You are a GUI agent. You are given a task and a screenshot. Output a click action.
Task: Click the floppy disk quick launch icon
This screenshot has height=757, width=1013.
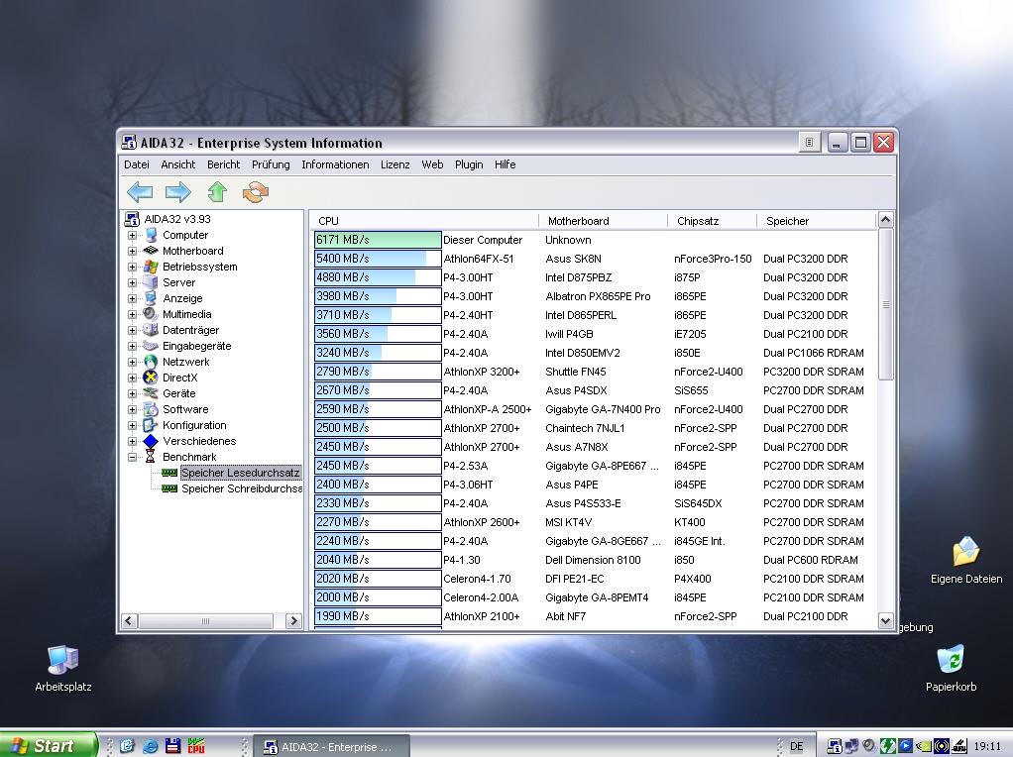click(x=172, y=746)
